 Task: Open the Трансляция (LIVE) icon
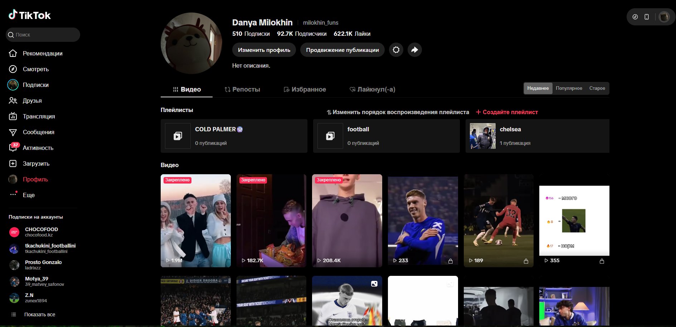pos(13,116)
